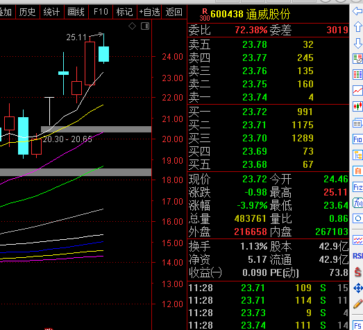Go to next stock with down arrow
This screenshot has height=330, width=363.
pyautogui.click(x=357, y=43)
